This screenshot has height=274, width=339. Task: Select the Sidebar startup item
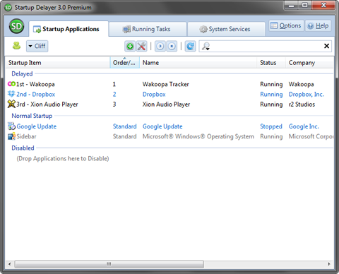[x=26, y=136]
